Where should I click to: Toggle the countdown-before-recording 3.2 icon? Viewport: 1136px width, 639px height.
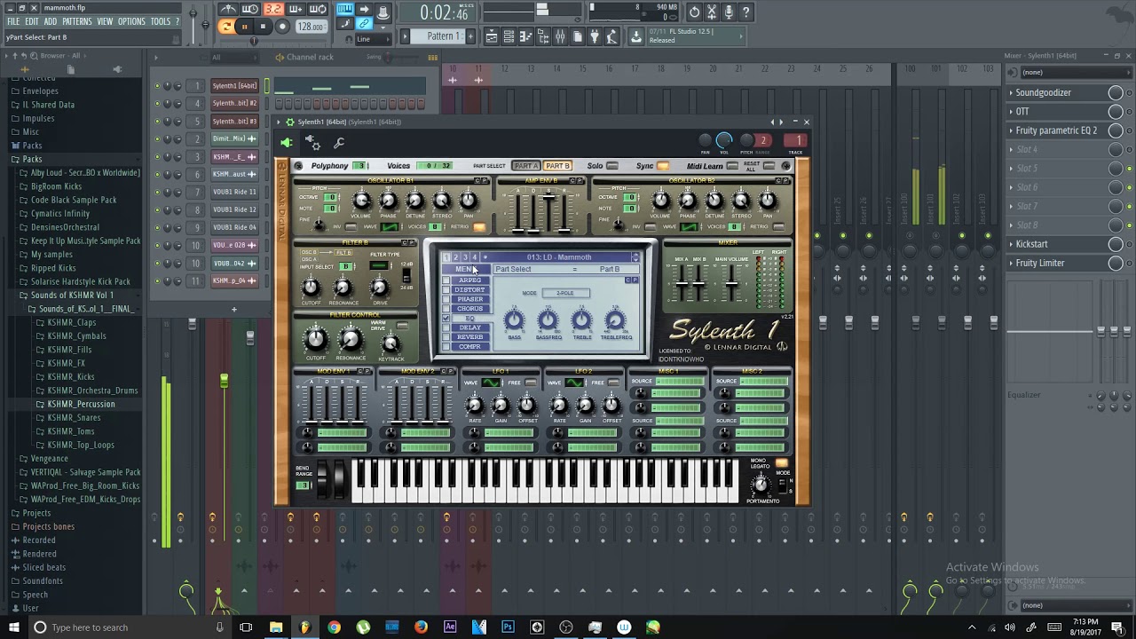point(273,10)
